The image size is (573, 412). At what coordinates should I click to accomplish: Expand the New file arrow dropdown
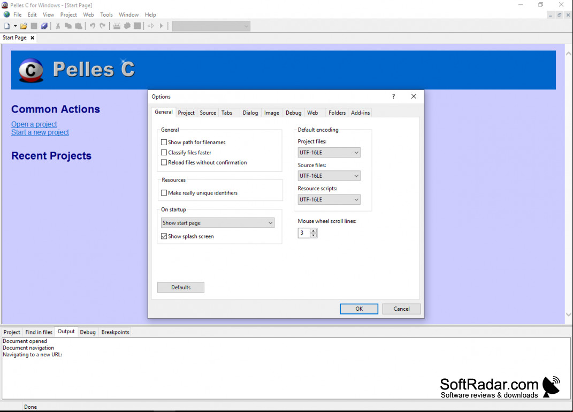tap(16, 26)
